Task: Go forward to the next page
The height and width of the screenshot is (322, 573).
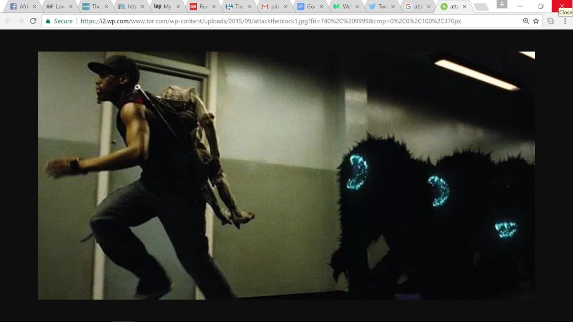Action: click(21, 21)
